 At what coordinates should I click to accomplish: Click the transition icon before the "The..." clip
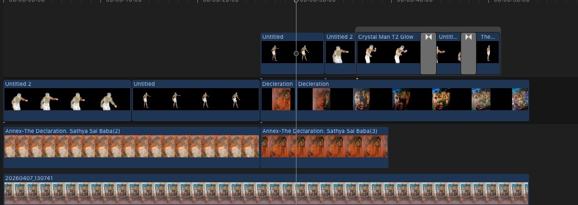[x=468, y=53]
